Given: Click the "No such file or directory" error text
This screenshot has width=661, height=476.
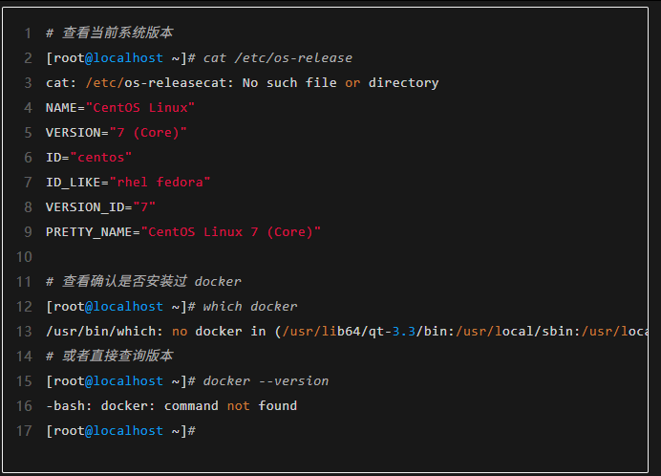Looking at the screenshot, I should (x=340, y=83).
